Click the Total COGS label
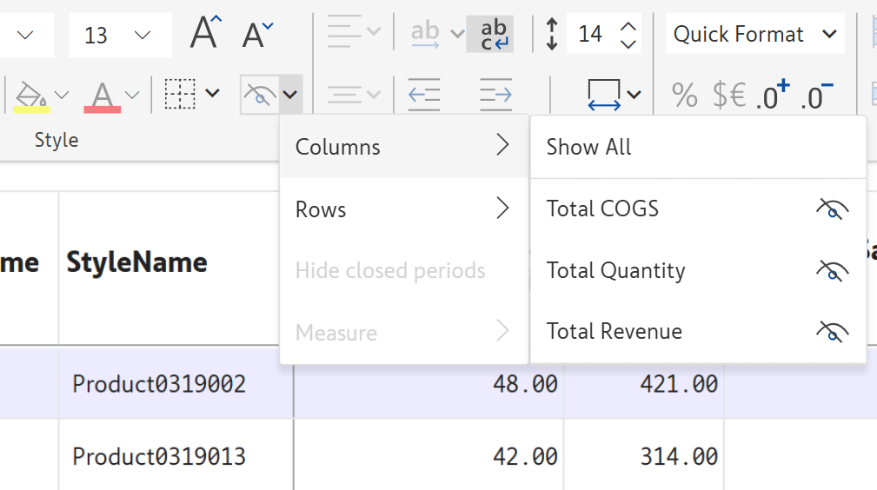The image size is (877, 490). pos(602,209)
